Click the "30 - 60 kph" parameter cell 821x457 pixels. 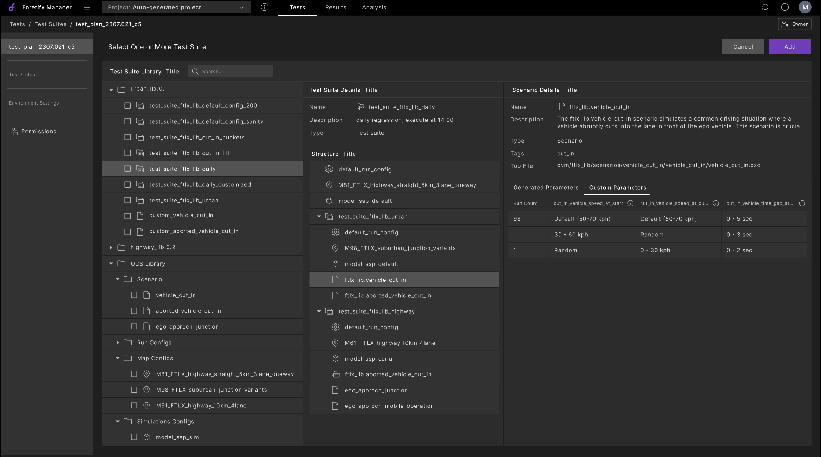click(592, 235)
